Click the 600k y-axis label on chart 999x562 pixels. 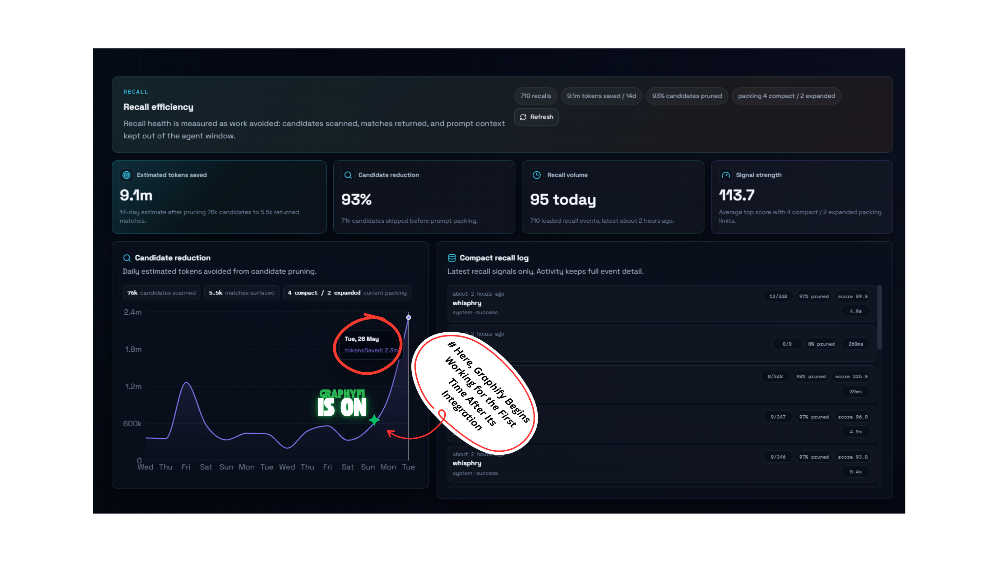tap(132, 424)
